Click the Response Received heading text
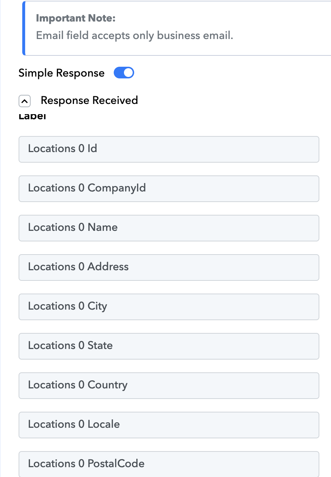 pos(89,100)
